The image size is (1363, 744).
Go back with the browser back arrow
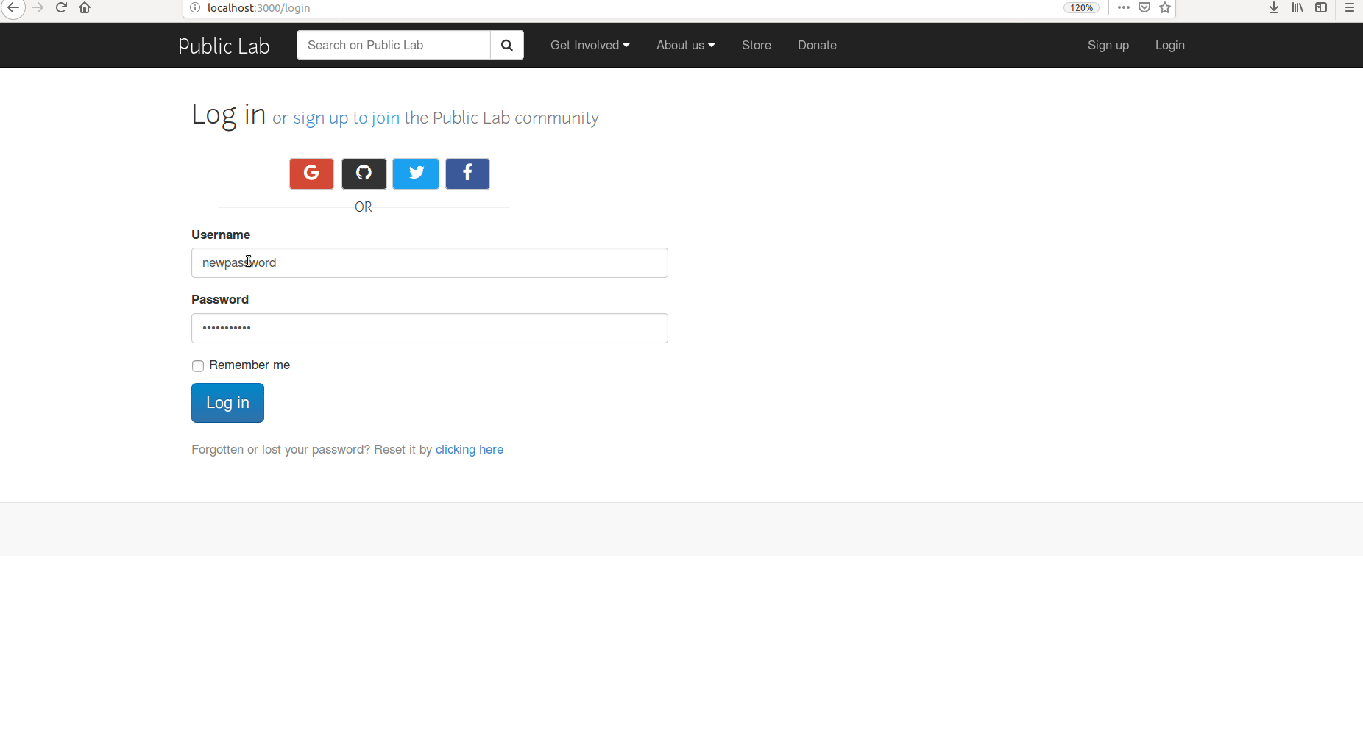click(13, 7)
